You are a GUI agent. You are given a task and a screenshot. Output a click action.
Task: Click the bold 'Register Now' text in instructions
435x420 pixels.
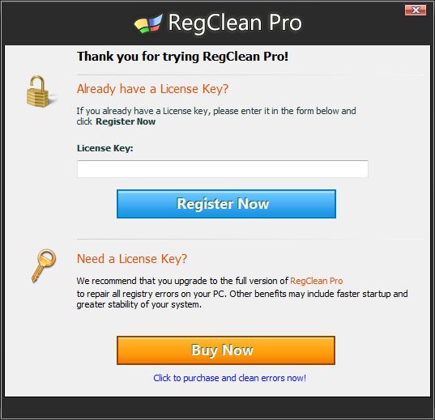pyautogui.click(x=126, y=121)
